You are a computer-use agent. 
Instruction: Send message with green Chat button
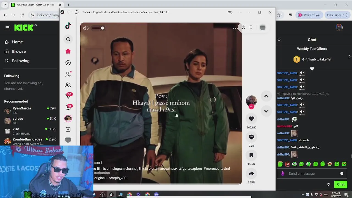(340, 185)
